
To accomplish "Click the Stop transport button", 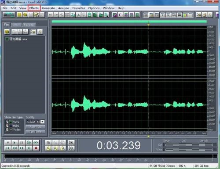I will click(x=7, y=142).
